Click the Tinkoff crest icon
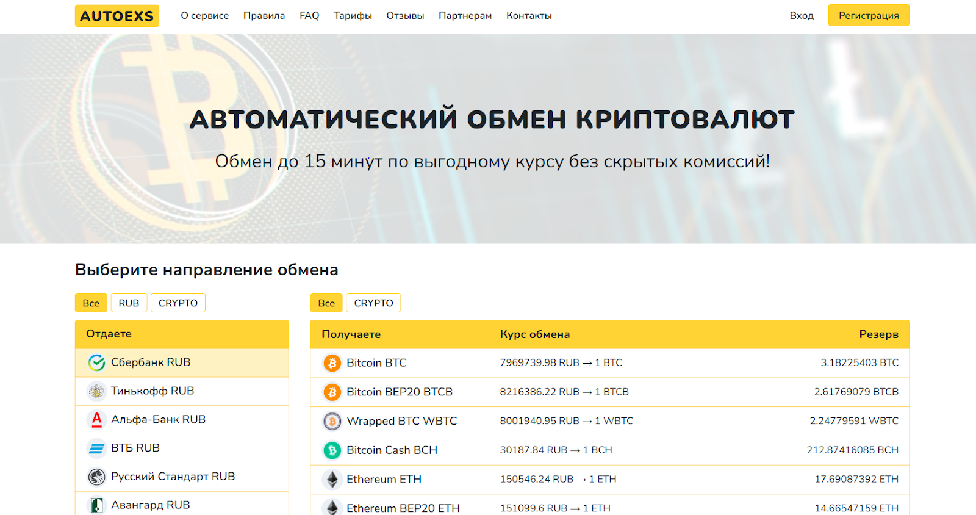976x515 pixels. [96, 391]
